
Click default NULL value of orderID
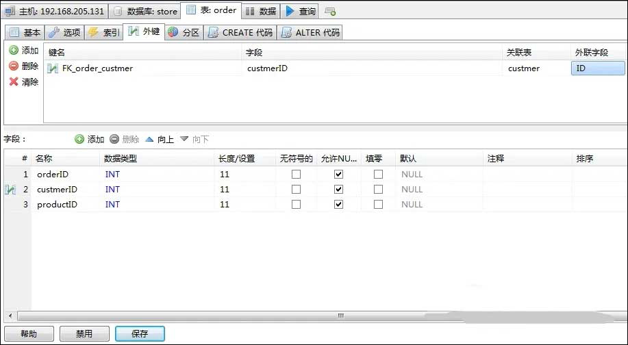click(412, 175)
